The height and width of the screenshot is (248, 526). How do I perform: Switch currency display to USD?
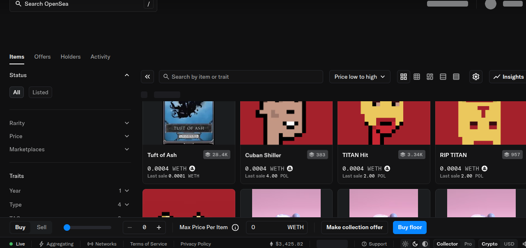click(x=509, y=244)
